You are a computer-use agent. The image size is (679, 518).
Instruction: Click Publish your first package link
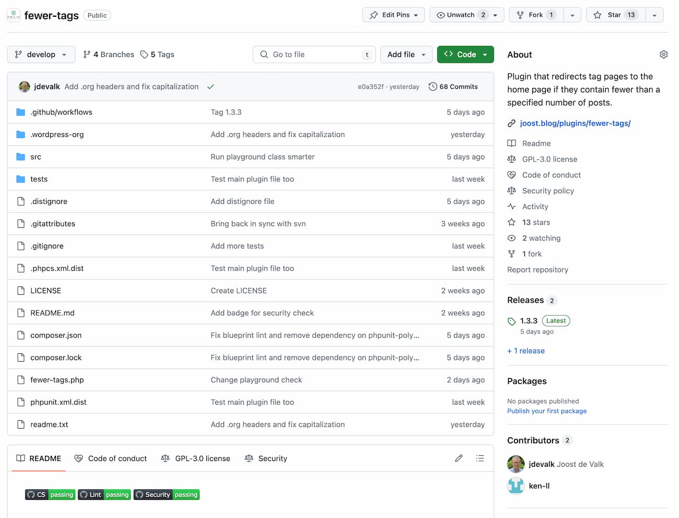tap(547, 411)
